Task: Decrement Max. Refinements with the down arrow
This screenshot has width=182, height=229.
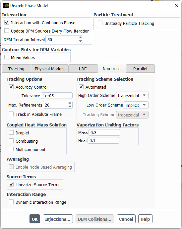Action: pos(70,107)
